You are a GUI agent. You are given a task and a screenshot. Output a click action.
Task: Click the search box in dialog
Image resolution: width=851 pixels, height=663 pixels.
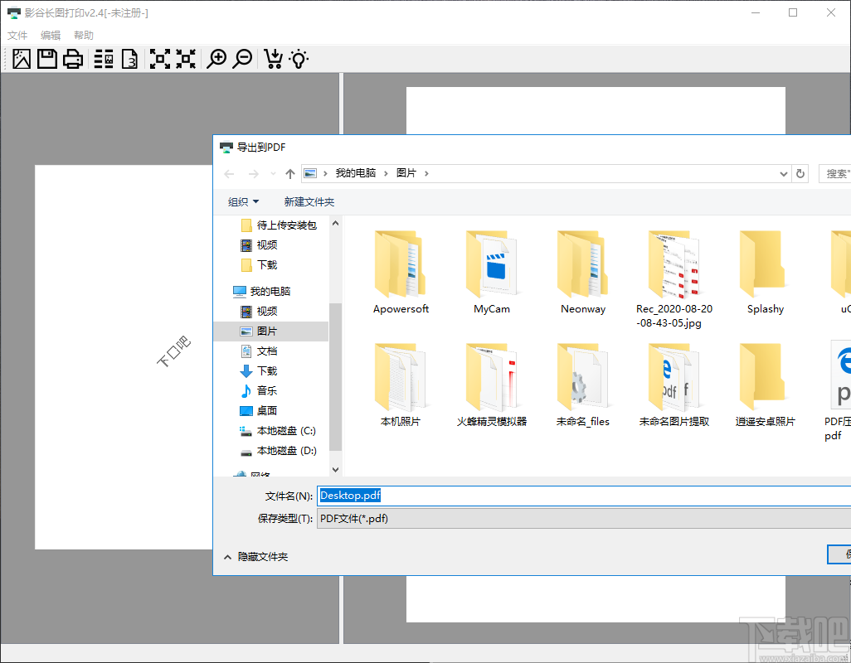834,173
